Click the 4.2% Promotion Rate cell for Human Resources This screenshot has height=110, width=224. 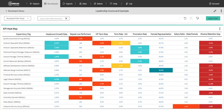pos(140,61)
